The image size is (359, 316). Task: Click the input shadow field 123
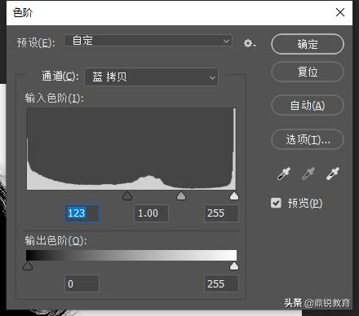[82, 213]
